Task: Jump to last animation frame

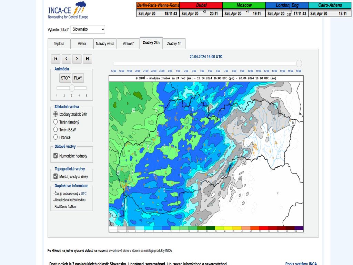Action: 88,59
